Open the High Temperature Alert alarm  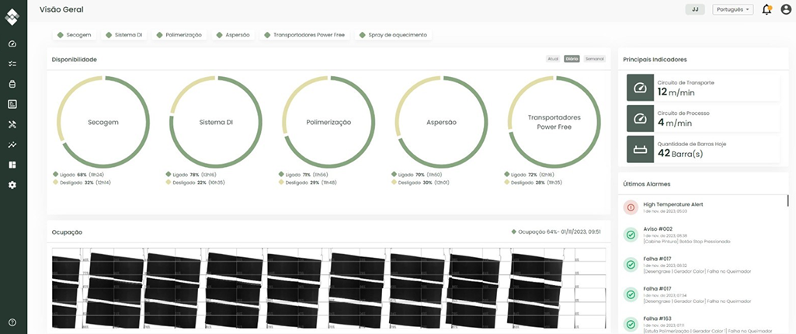(703, 207)
